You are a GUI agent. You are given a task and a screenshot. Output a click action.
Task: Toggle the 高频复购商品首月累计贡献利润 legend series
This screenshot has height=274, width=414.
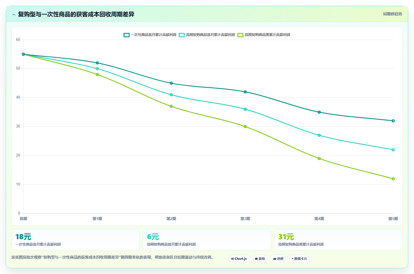click(207, 35)
